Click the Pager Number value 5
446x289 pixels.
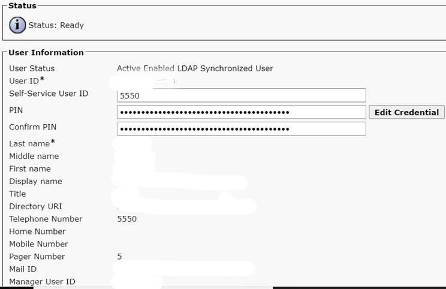119,257
